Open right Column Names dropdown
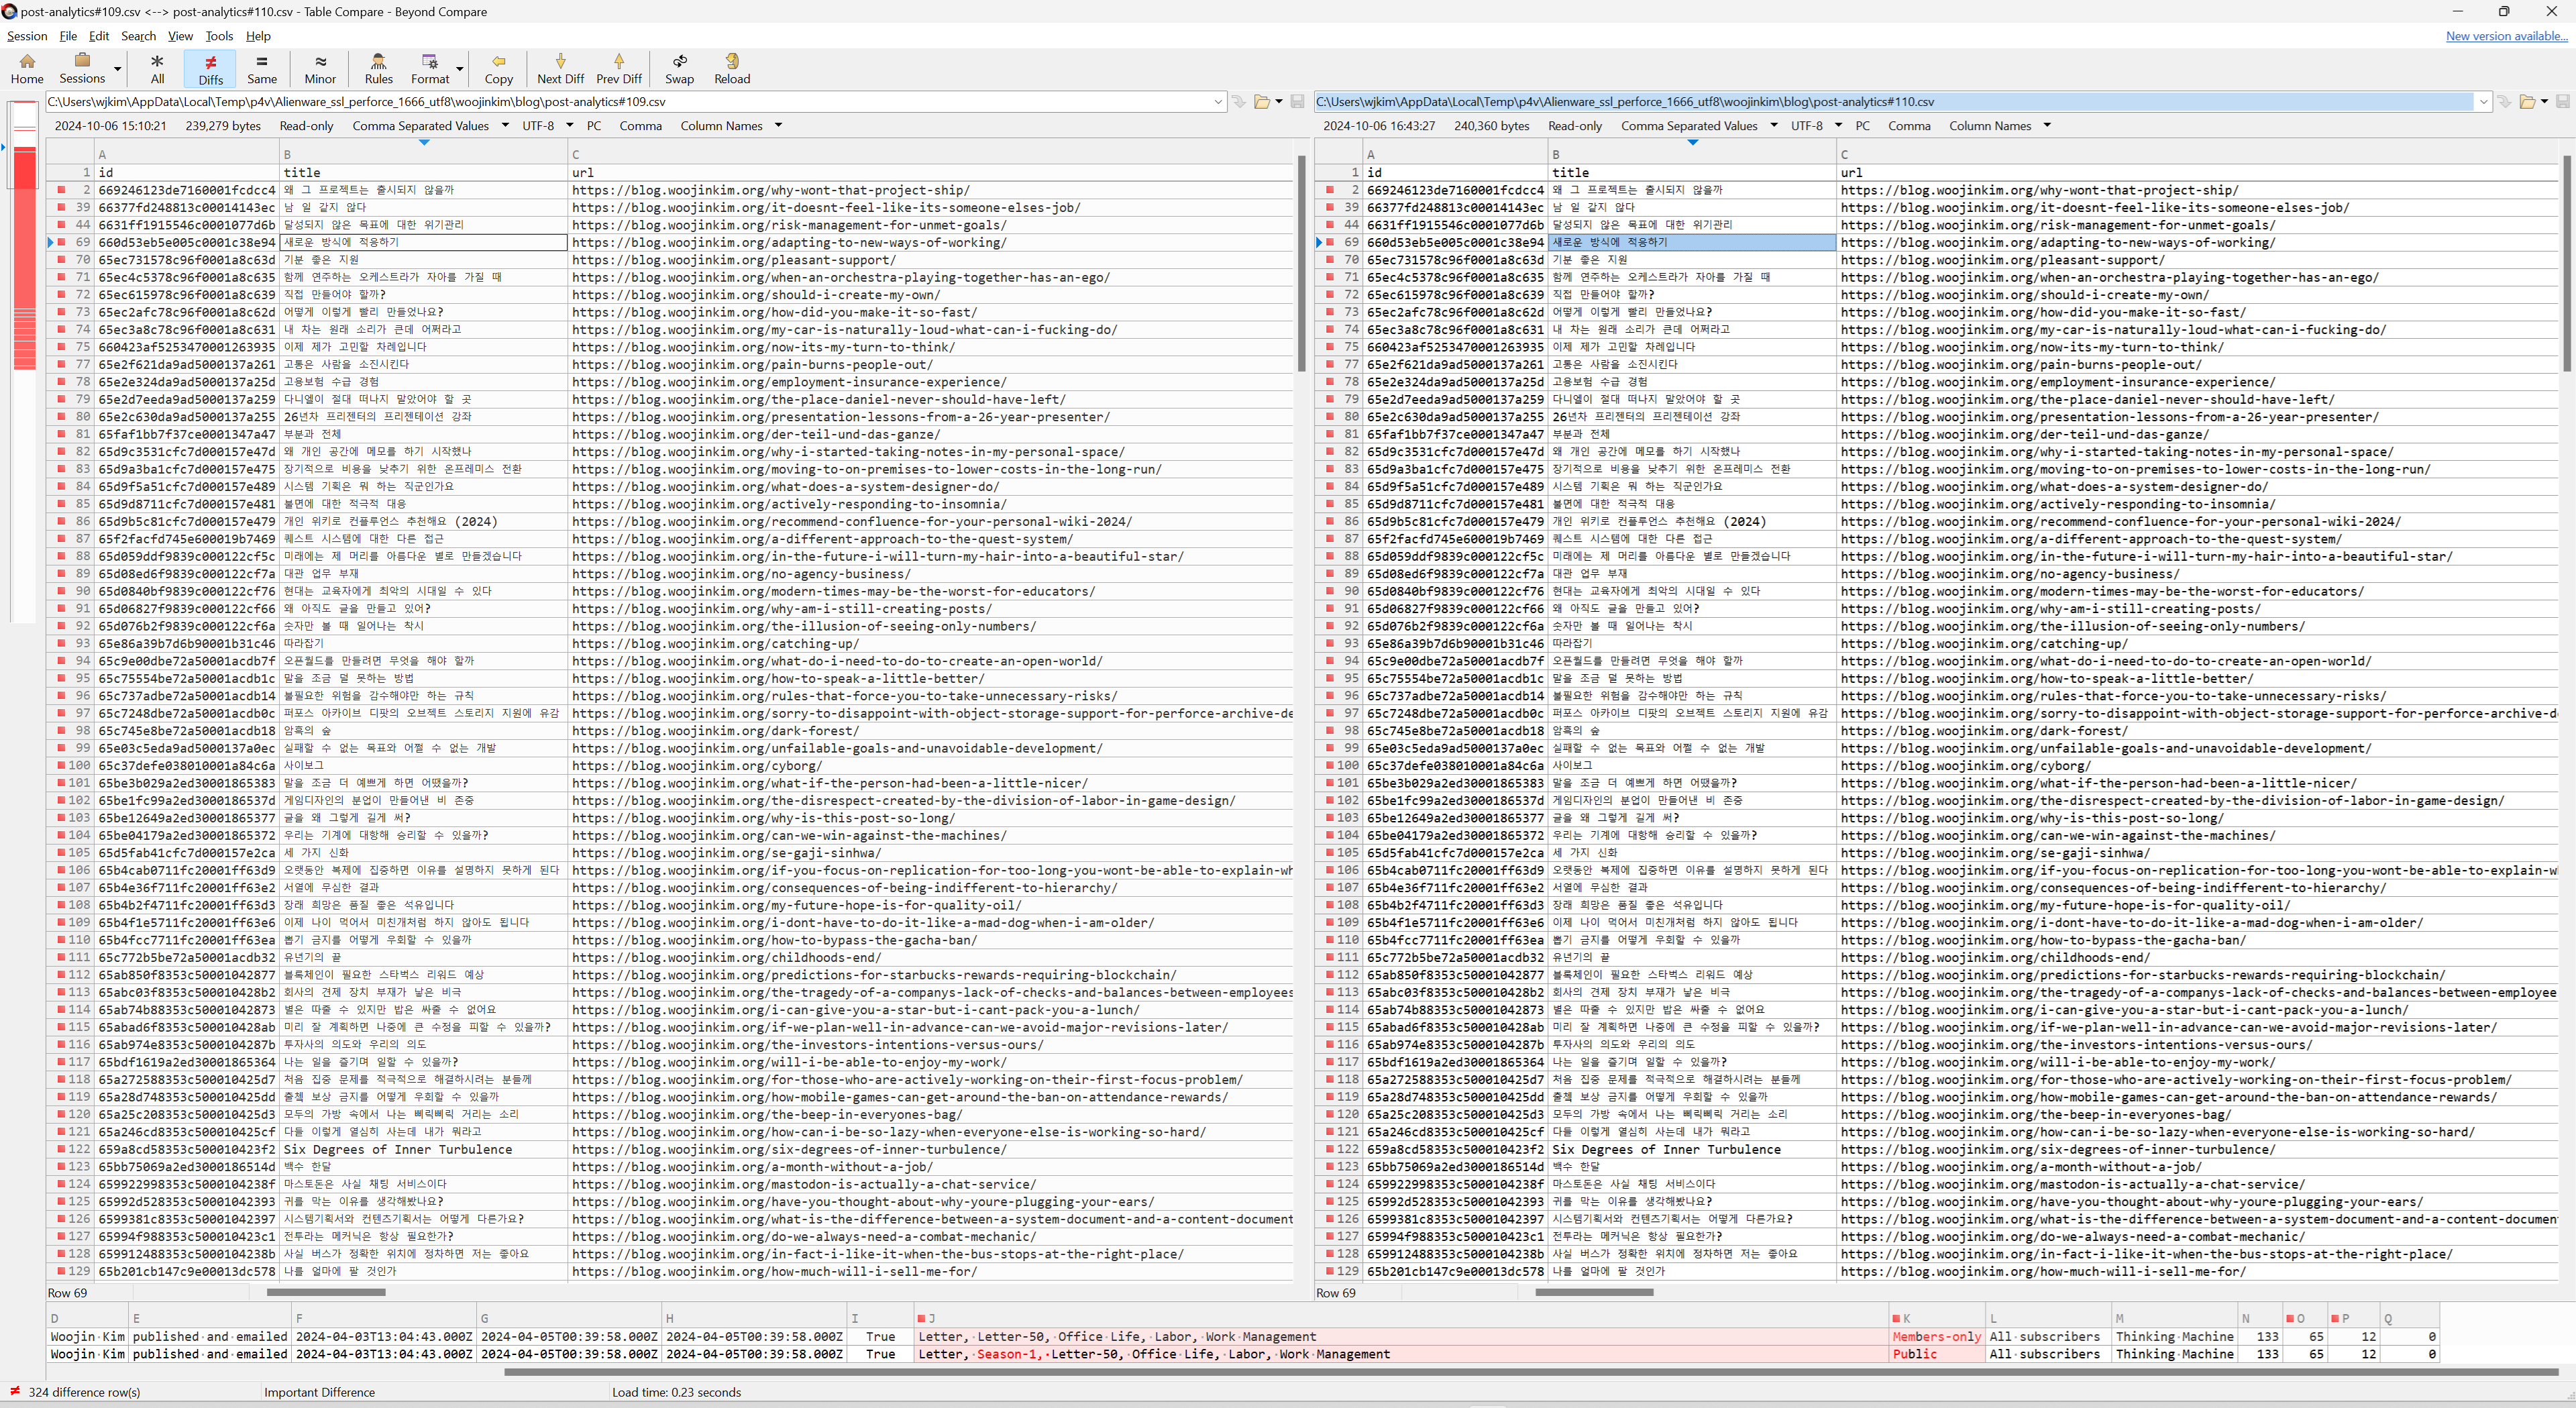Screen dimensions: 2576x1408 [1999, 126]
